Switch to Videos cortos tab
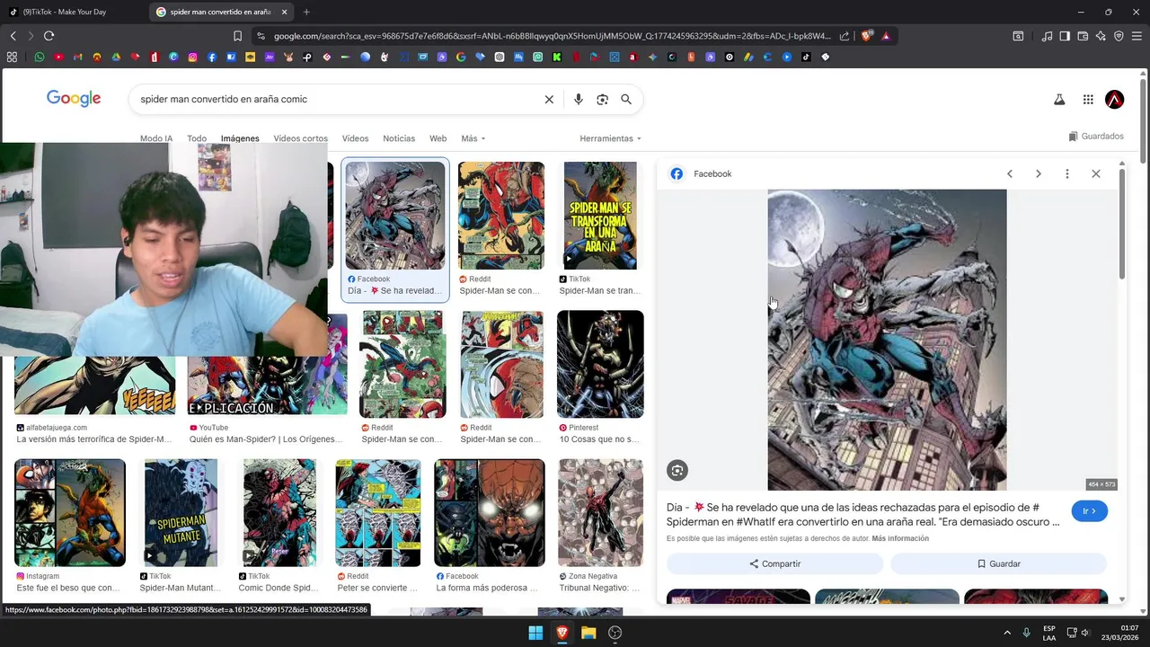Viewport: 1150px width, 647px height. pos(300,138)
